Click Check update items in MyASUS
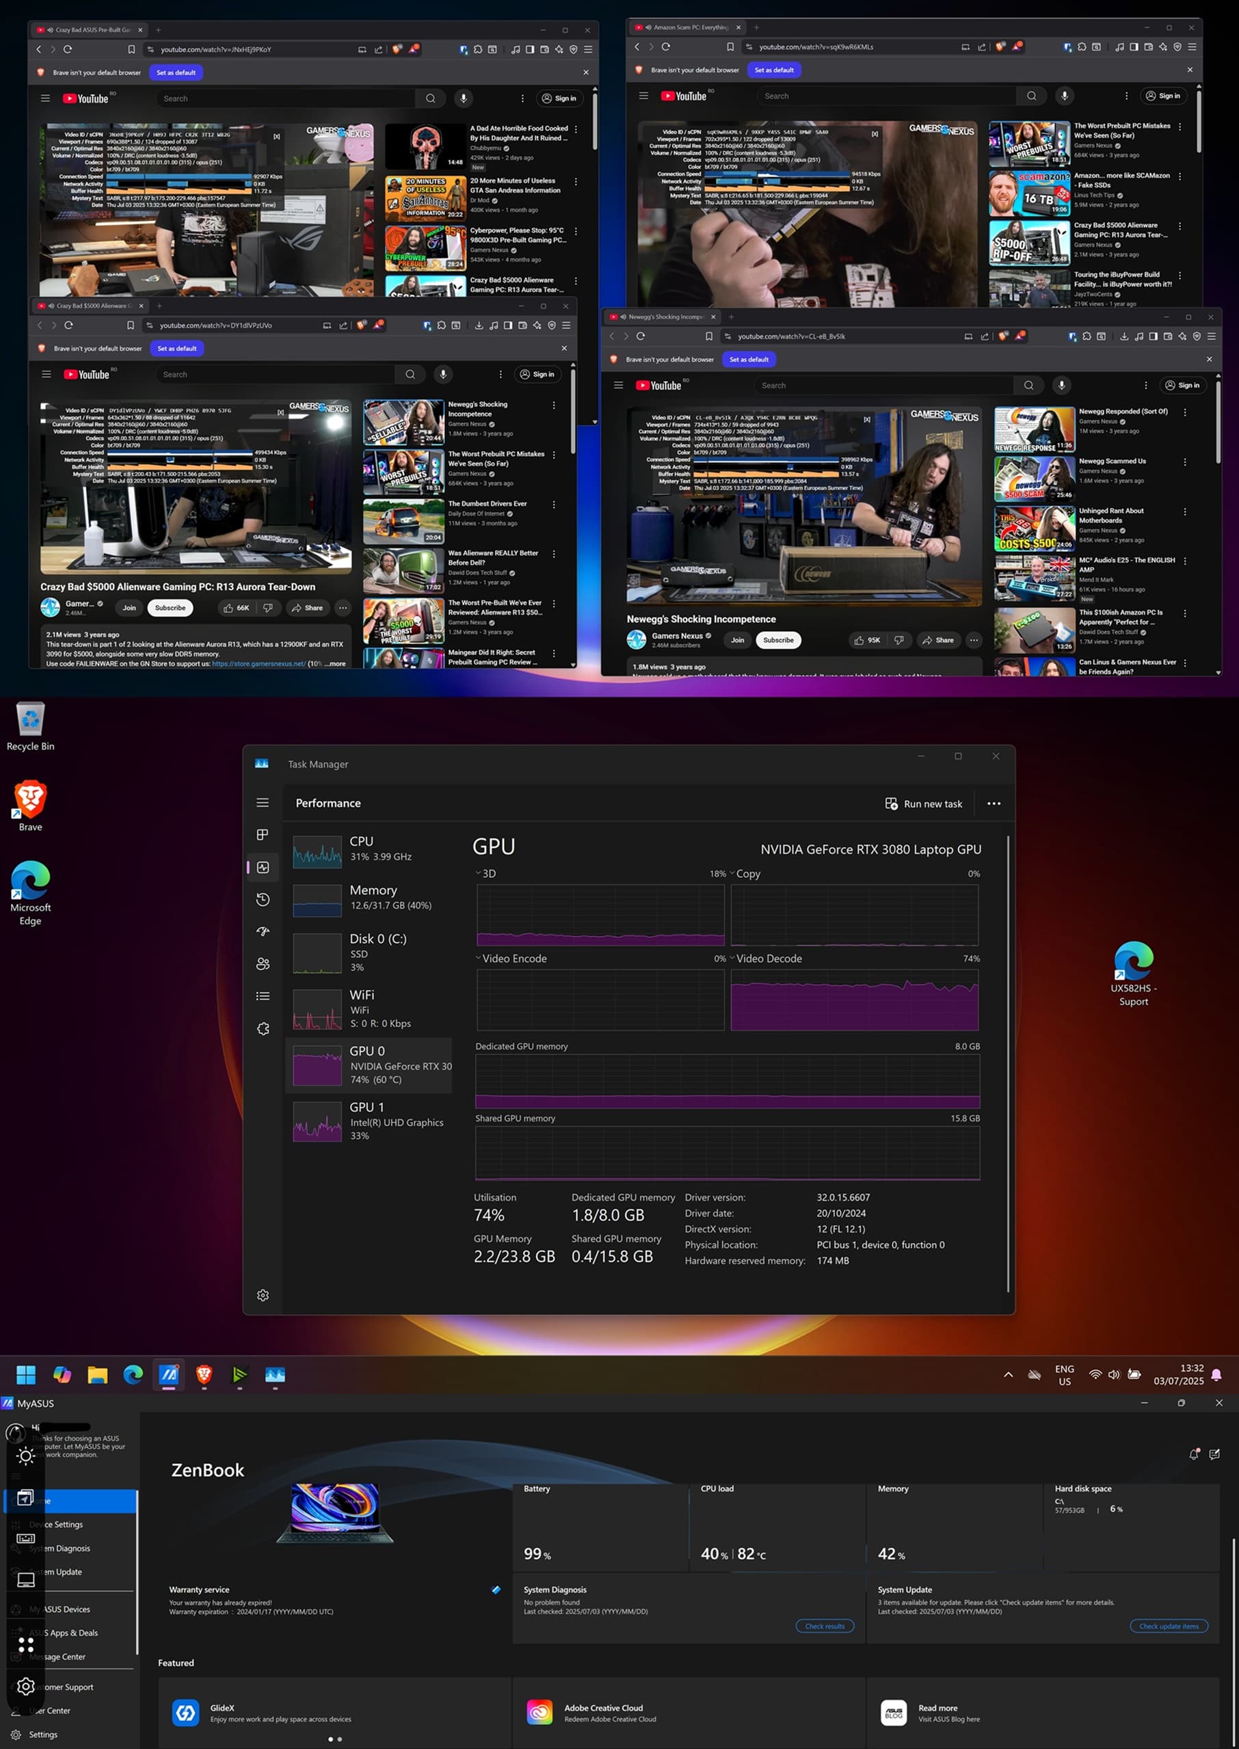Viewport: 1239px width, 1749px height. (x=1169, y=1626)
